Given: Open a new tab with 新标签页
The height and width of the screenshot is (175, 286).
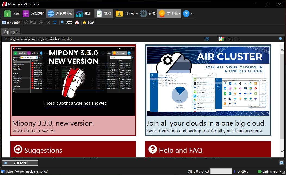Looking at the screenshot, I should click(11, 22).
